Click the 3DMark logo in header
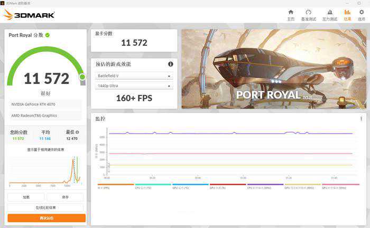The width and height of the screenshot is (370, 228). click(29, 15)
